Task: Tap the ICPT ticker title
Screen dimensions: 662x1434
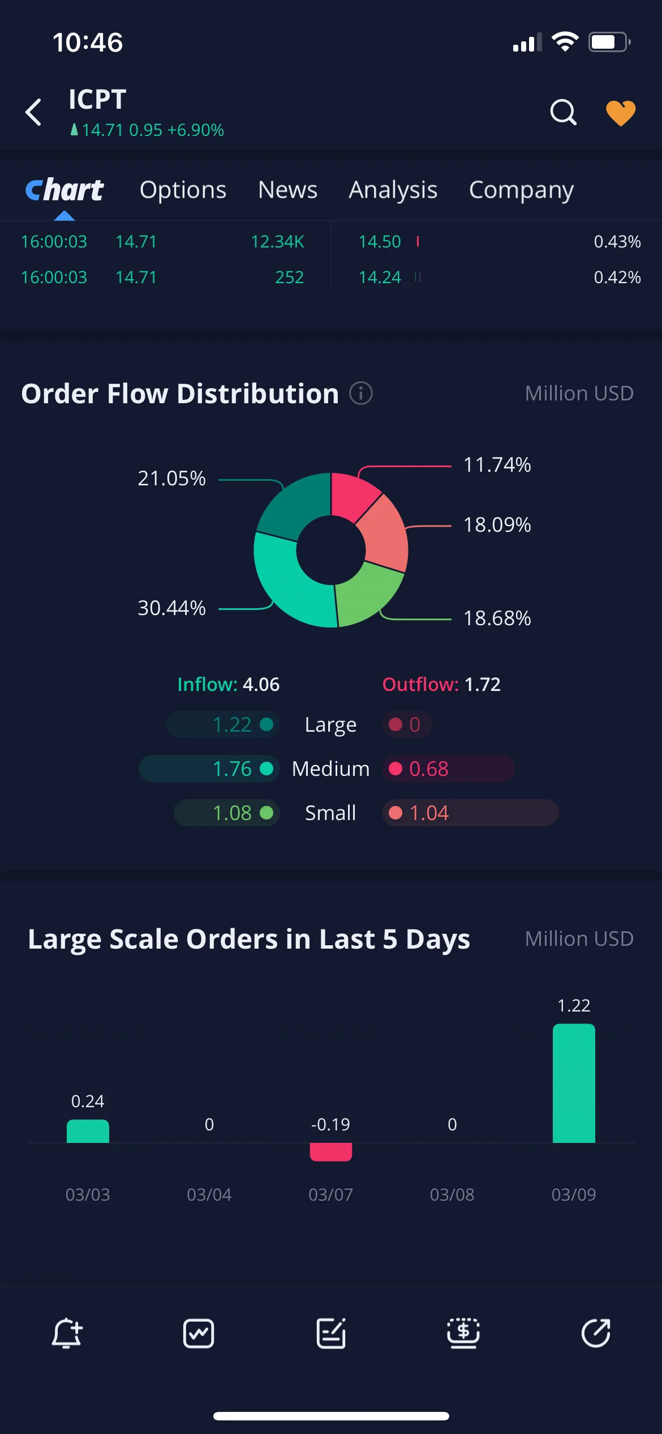Action: coord(97,100)
